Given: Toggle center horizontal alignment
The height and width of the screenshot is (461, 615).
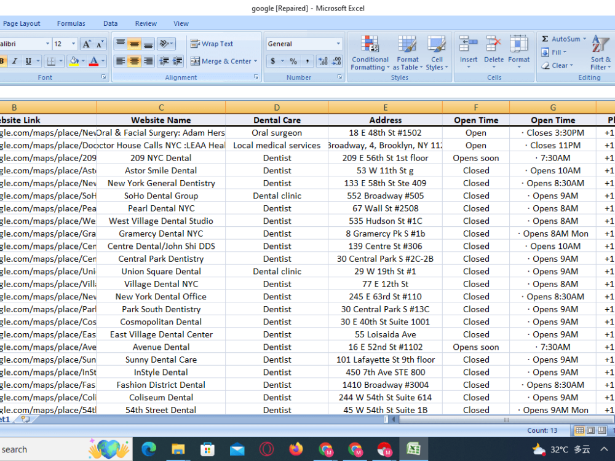Looking at the screenshot, I should 134,61.
